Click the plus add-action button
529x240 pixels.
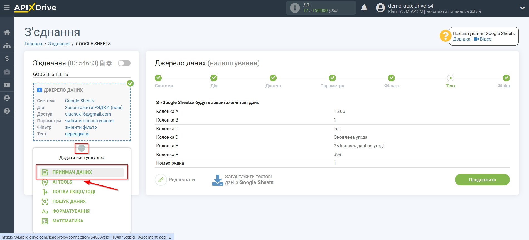pyautogui.click(x=82, y=148)
